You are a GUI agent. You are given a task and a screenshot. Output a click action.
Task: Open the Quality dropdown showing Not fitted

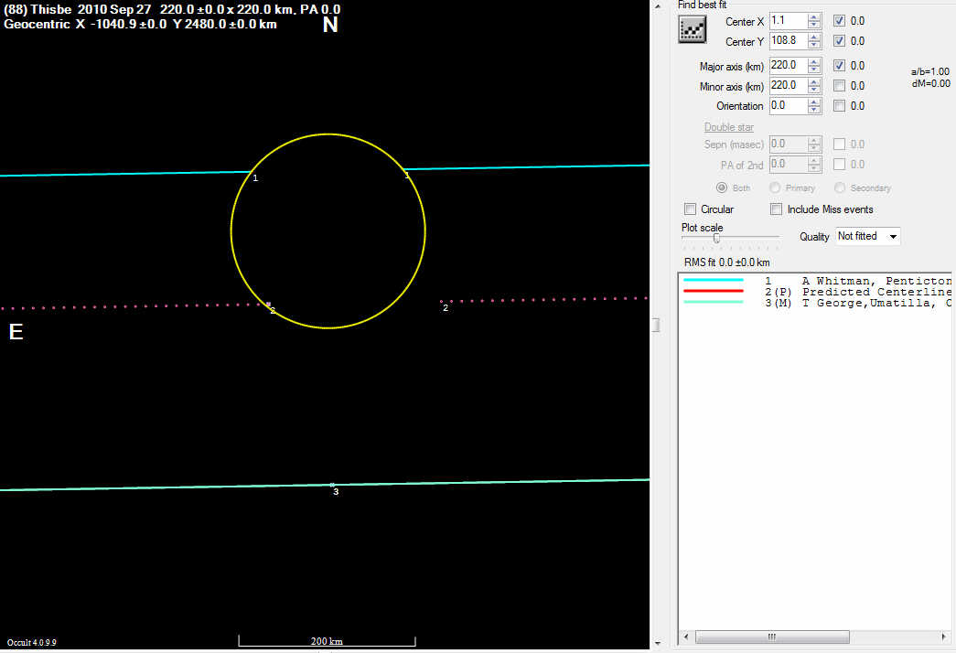867,236
